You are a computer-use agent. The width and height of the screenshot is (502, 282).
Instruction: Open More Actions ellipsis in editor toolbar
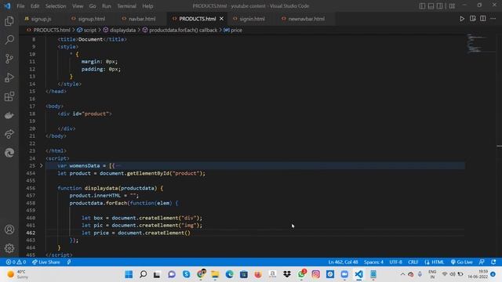493,19
